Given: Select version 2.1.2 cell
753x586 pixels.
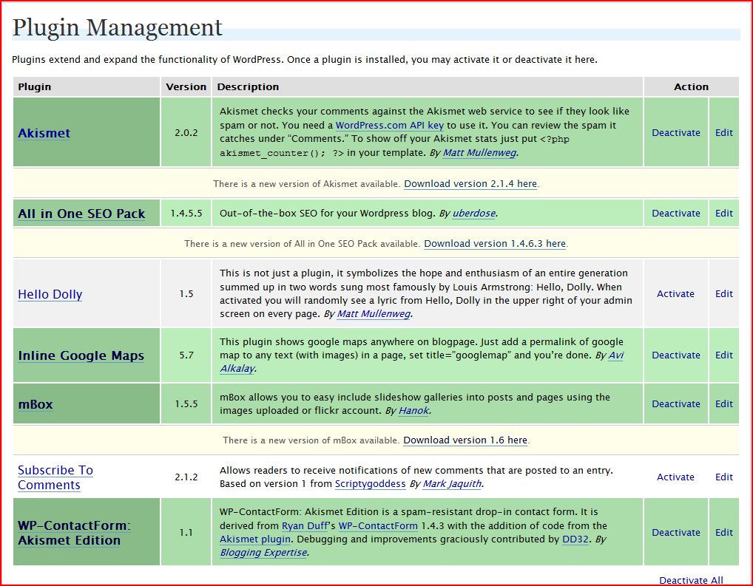Looking at the screenshot, I should [186, 477].
